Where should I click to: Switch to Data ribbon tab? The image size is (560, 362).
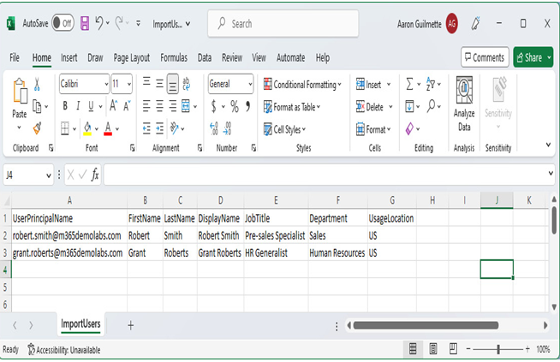[x=205, y=57]
